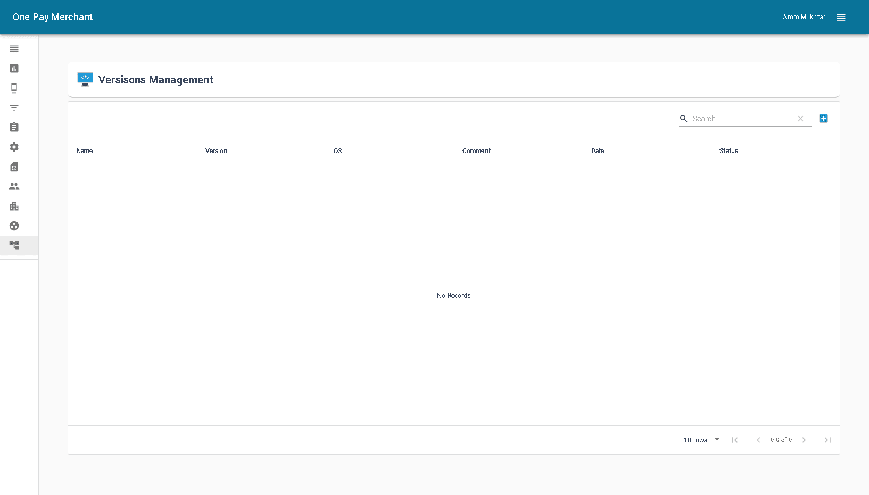
Task: Open the hamburger menu in the top bar
Action: pos(841,17)
